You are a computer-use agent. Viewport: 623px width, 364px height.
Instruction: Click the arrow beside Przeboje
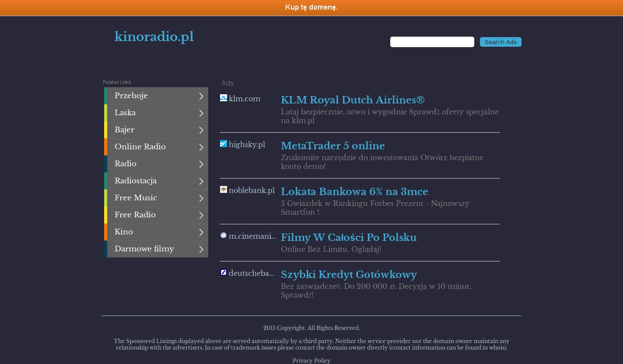(x=201, y=96)
